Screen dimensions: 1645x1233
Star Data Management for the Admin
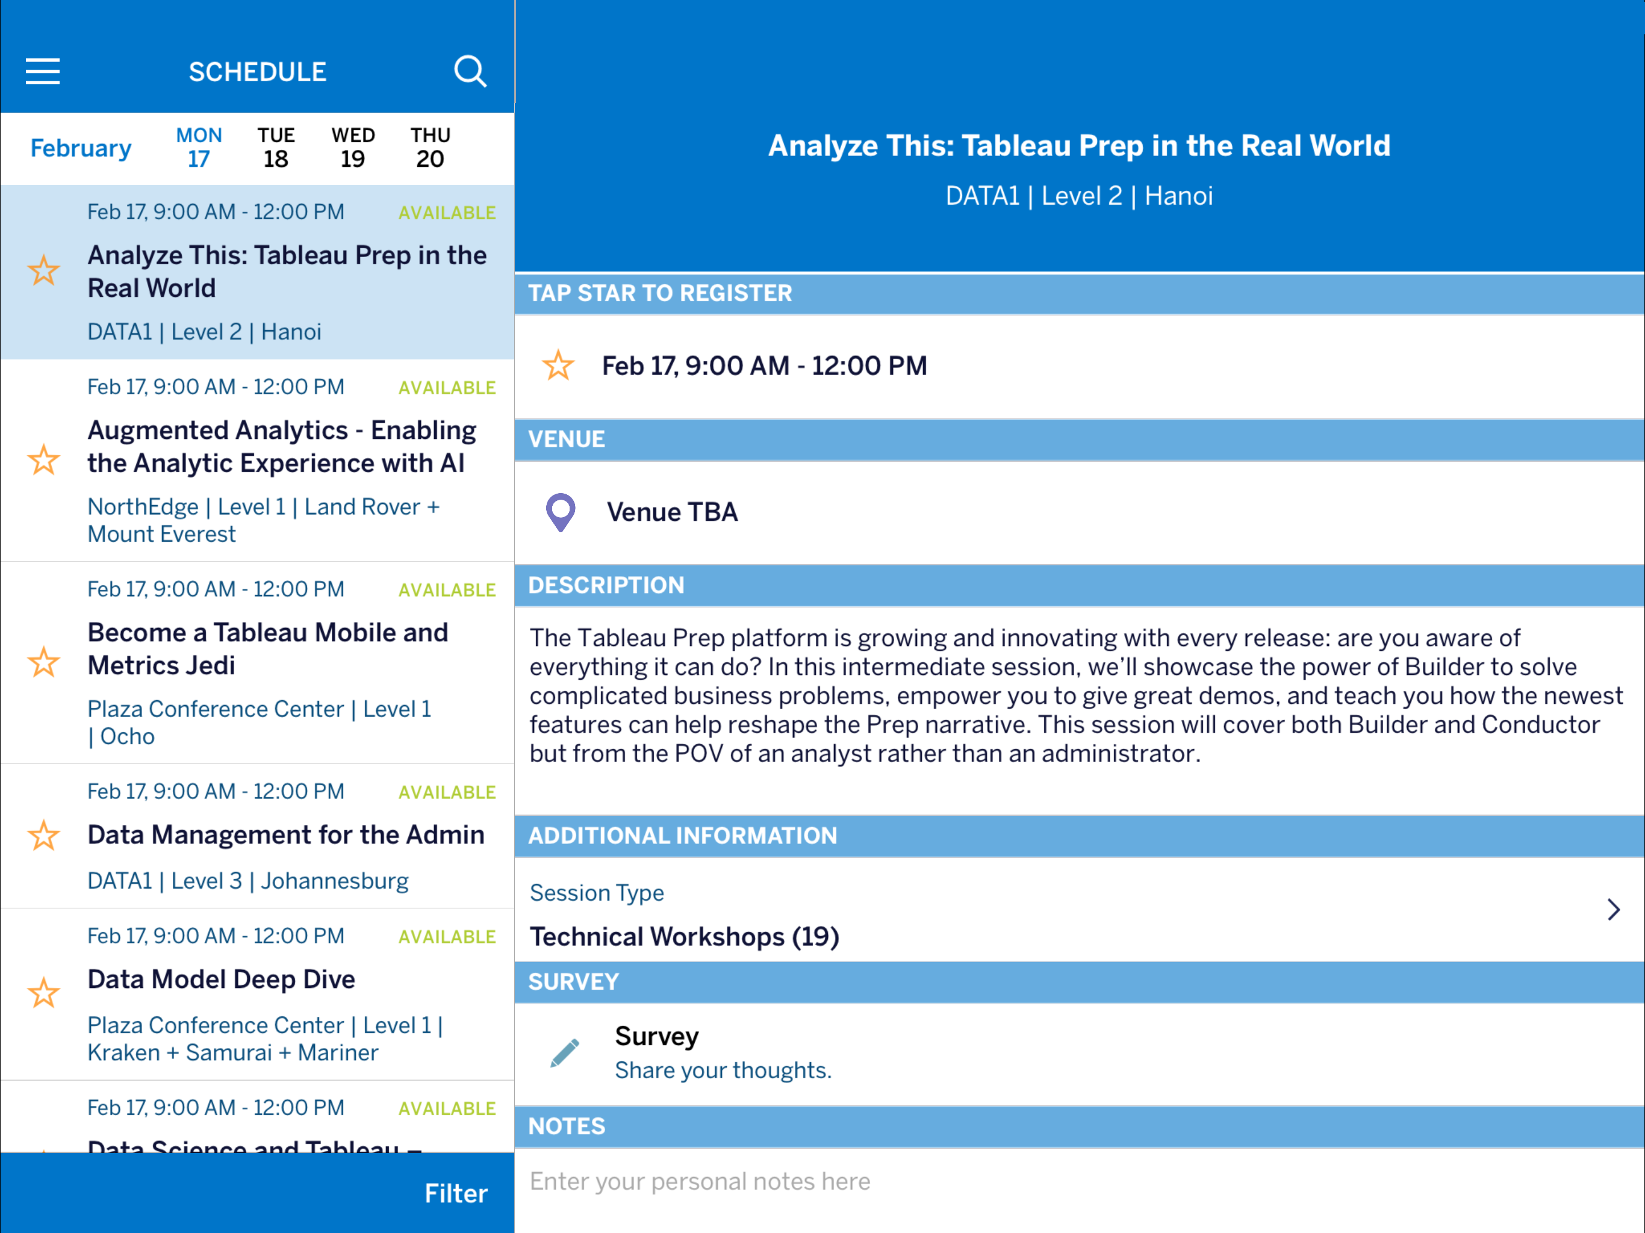[44, 835]
